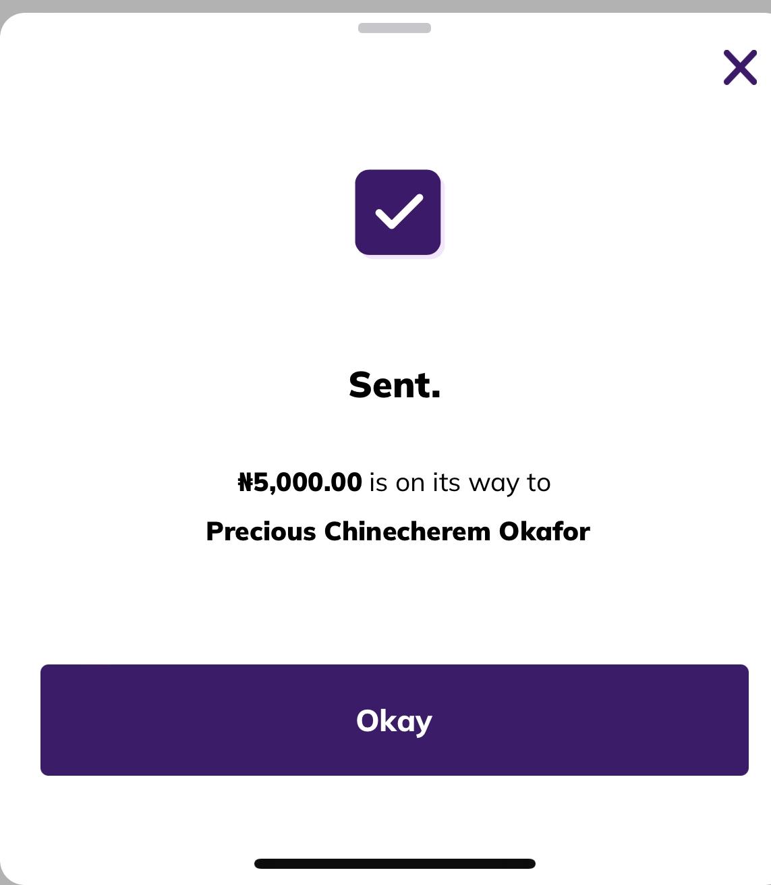Tap the purple checkmark success icon
771x885 pixels.
[398, 212]
